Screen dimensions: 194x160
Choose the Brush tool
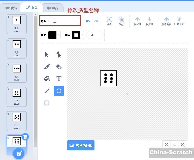(47, 67)
